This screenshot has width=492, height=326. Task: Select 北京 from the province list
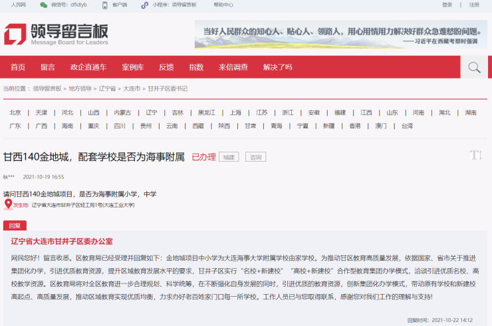pos(15,112)
